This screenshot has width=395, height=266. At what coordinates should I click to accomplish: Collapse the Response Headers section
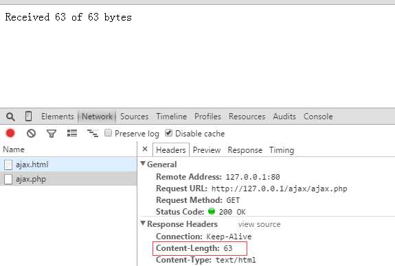coord(143,223)
